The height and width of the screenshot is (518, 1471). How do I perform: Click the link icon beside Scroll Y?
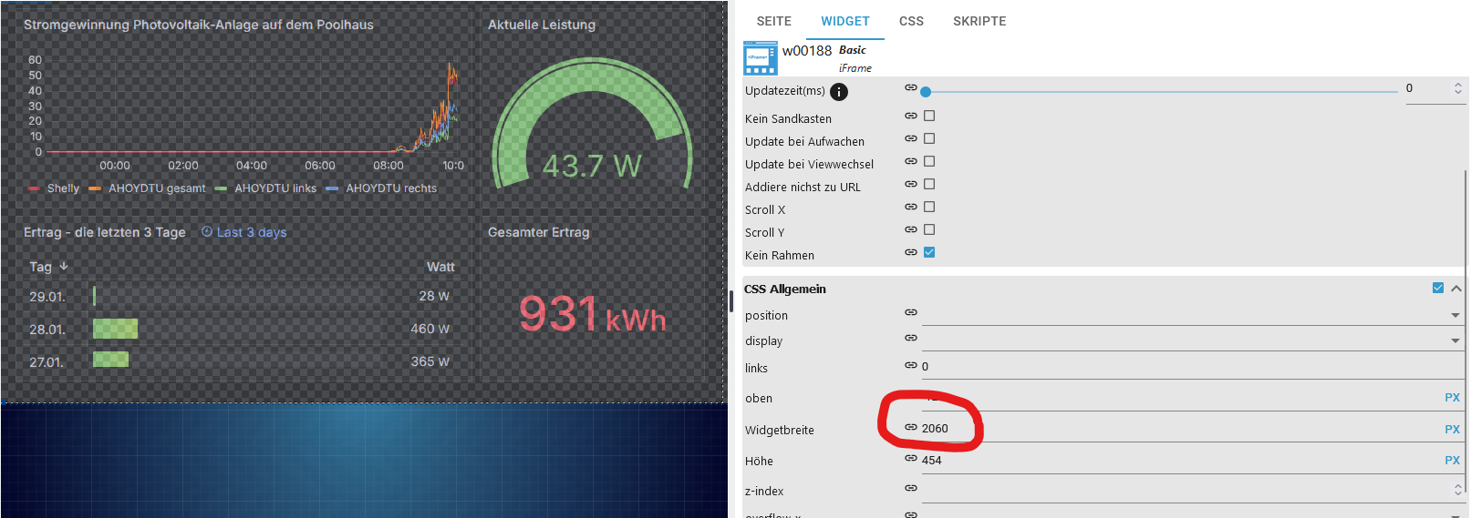[911, 229]
